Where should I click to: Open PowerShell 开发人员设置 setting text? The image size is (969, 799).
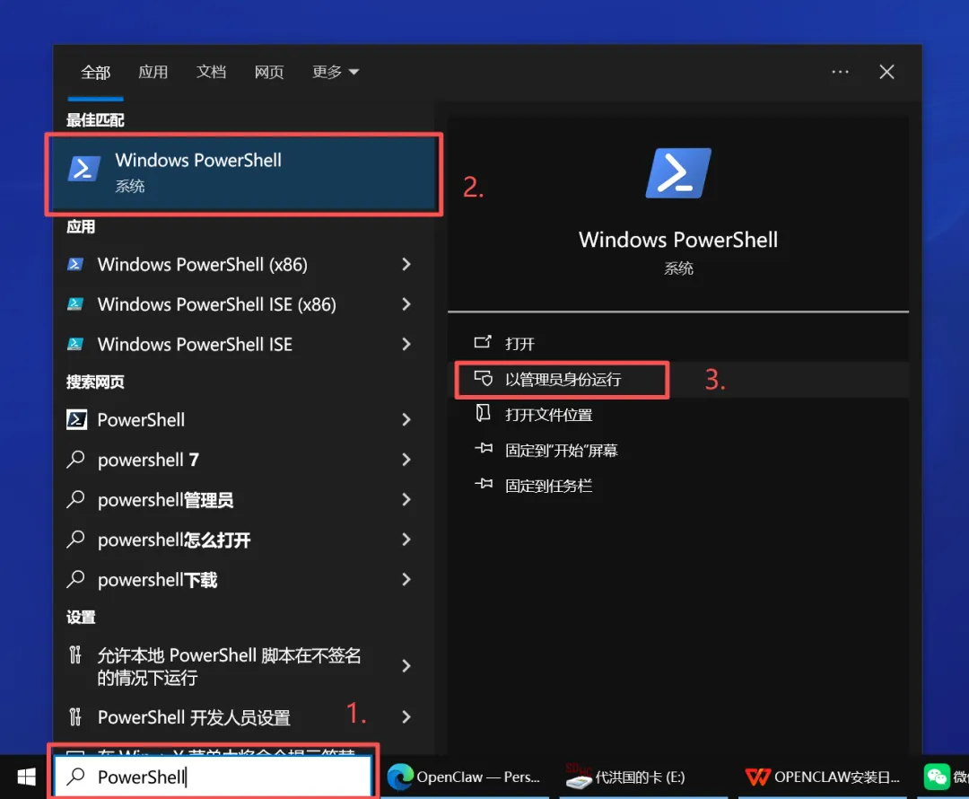[x=194, y=717]
